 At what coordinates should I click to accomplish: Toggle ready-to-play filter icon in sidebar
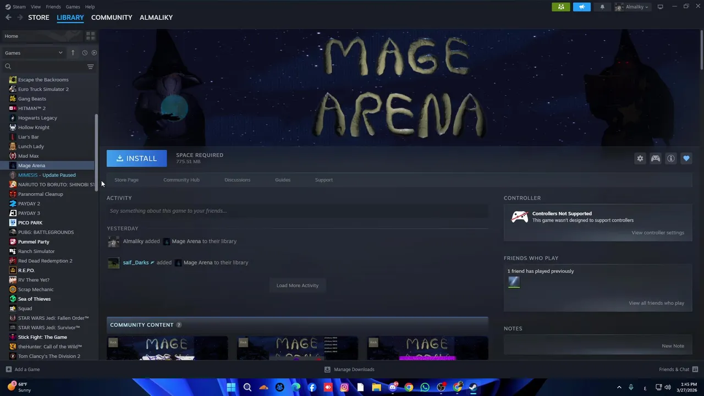[94, 53]
